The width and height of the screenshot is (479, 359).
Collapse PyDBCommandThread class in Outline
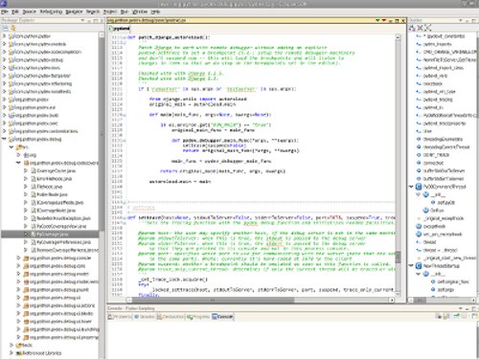(x=411, y=187)
